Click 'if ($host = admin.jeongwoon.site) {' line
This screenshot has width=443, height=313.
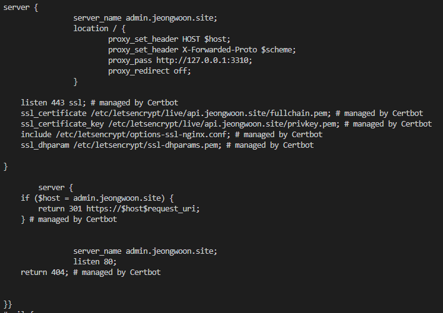point(97,198)
